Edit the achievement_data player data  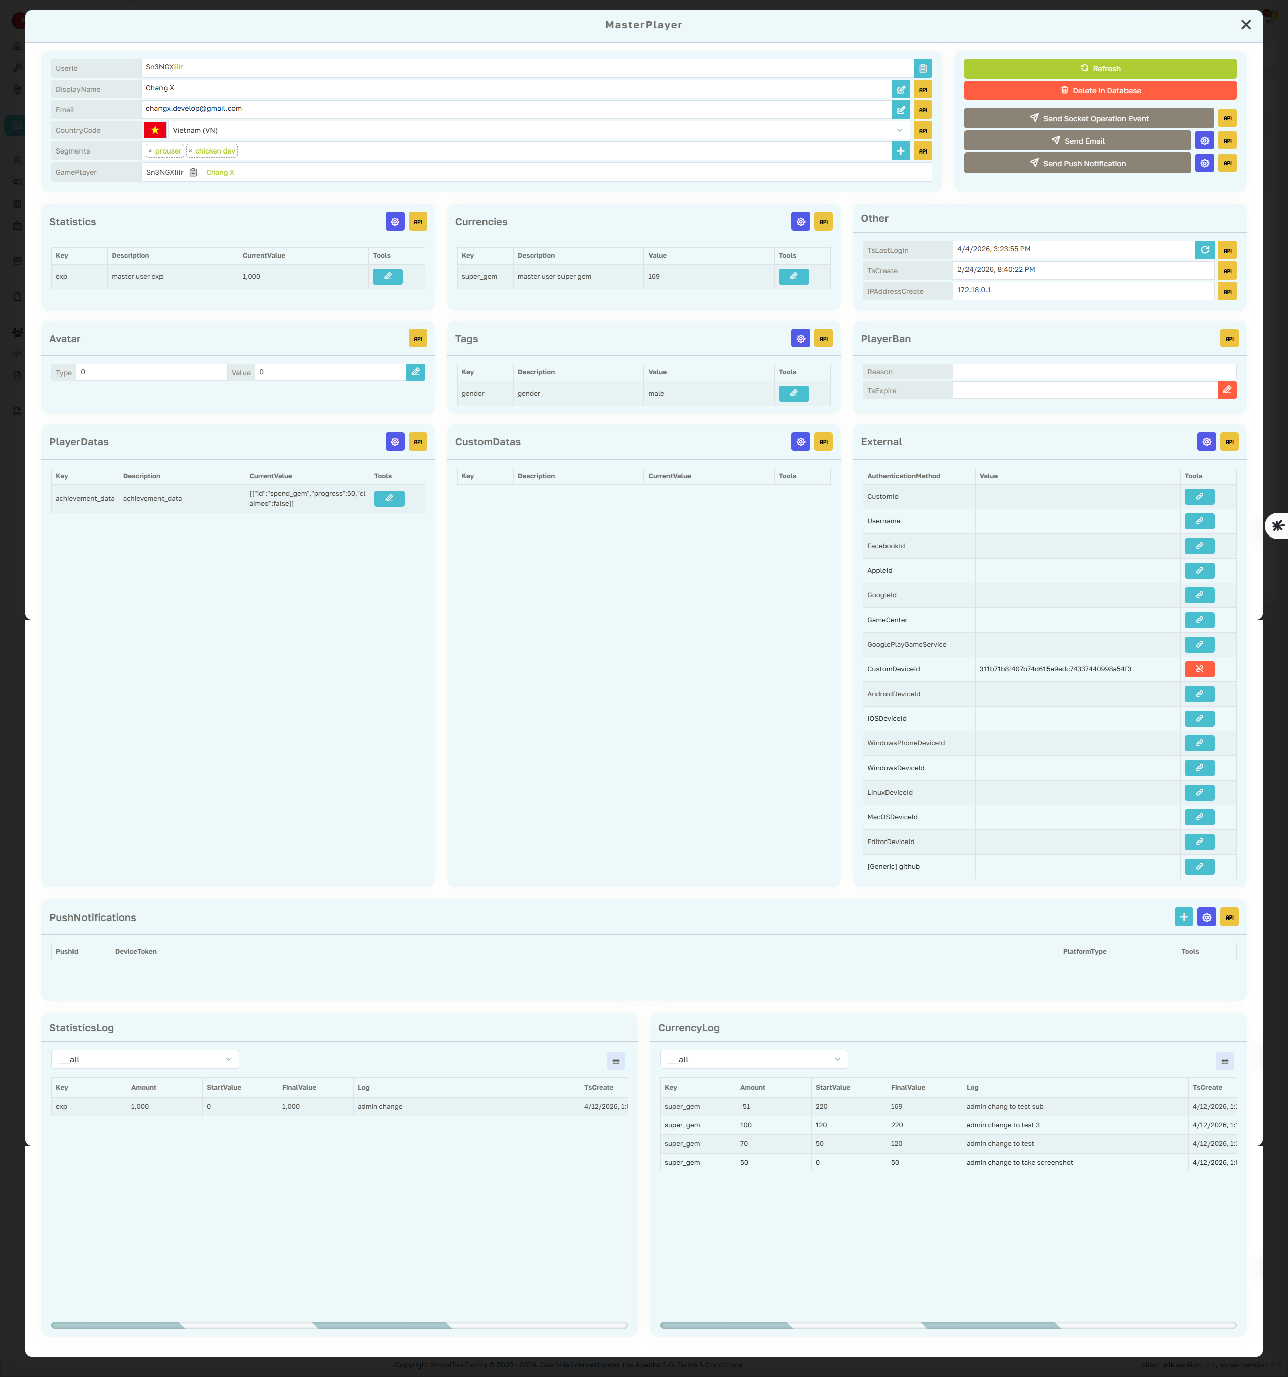coord(388,498)
